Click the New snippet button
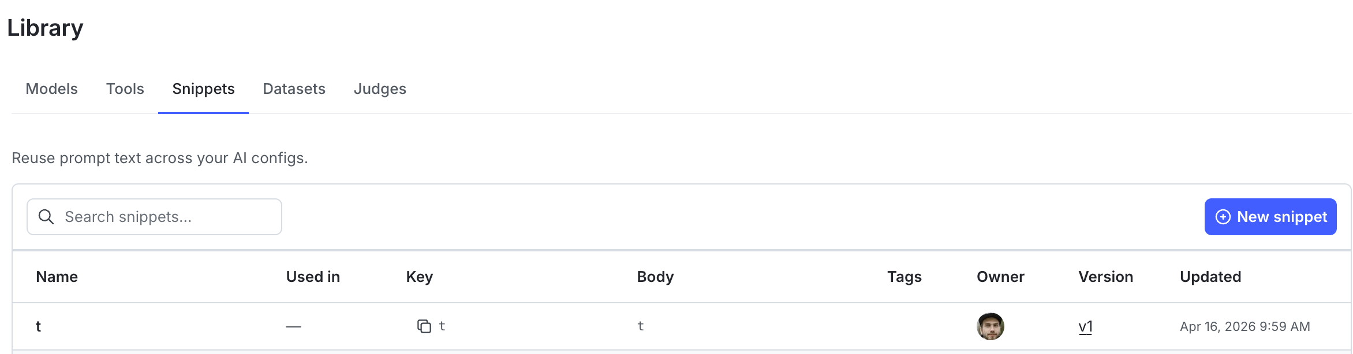Viewport: 1353px width, 354px height. coord(1270,217)
